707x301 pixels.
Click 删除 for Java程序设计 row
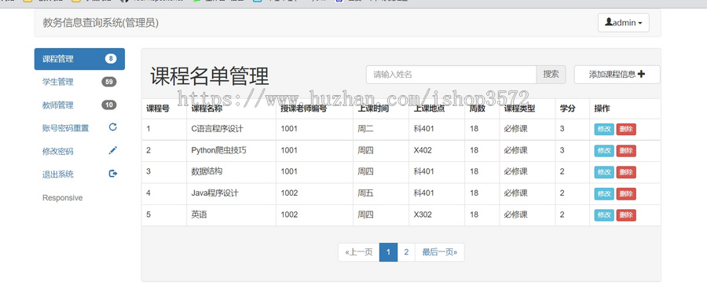[626, 193]
